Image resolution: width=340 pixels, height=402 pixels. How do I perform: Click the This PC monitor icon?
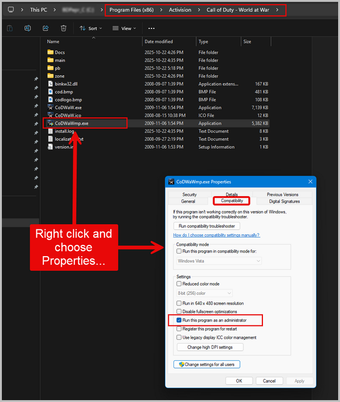point(11,10)
